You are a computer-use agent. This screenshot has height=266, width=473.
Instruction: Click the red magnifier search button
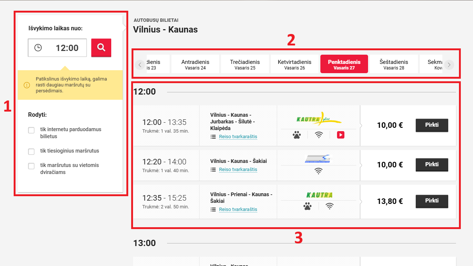pyautogui.click(x=101, y=47)
